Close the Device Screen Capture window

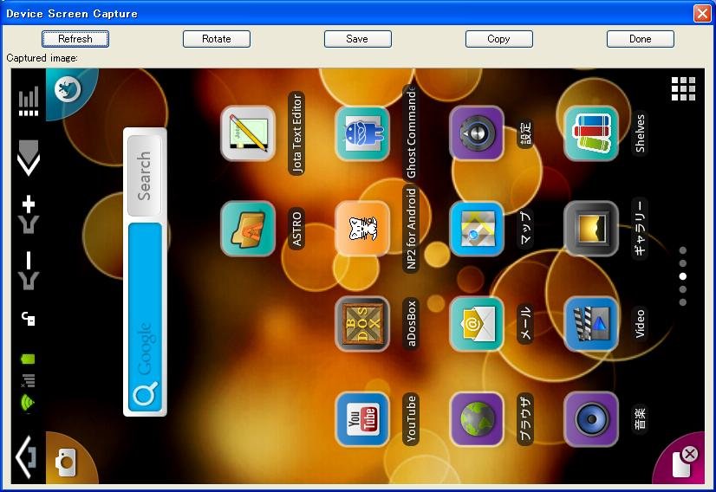tap(702, 13)
